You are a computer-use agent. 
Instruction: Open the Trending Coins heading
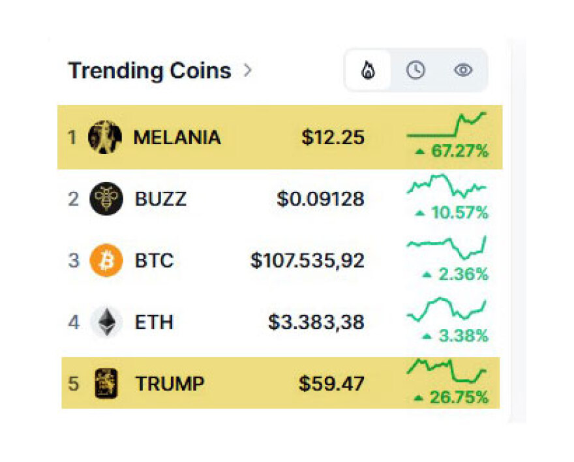click(149, 70)
